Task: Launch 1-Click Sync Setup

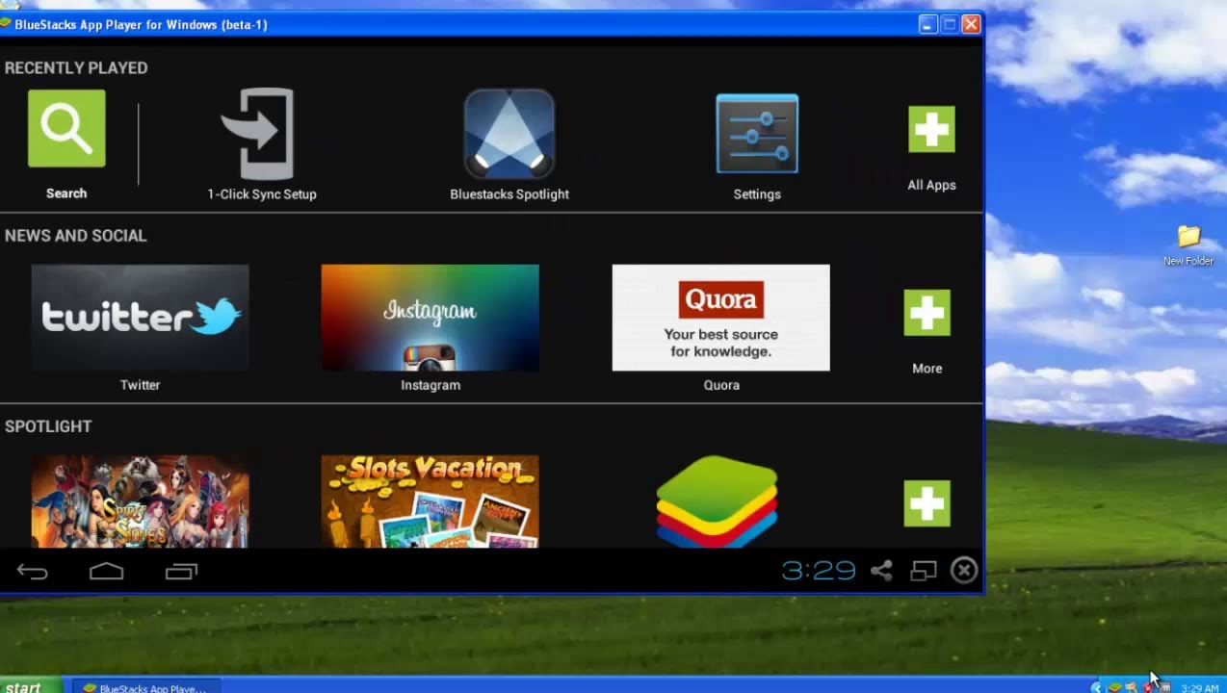Action: (x=257, y=134)
